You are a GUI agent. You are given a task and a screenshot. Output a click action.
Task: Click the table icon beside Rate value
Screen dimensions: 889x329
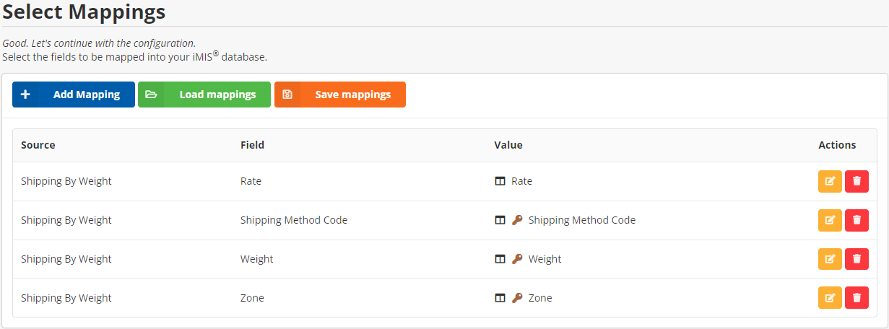(x=500, y=181)
